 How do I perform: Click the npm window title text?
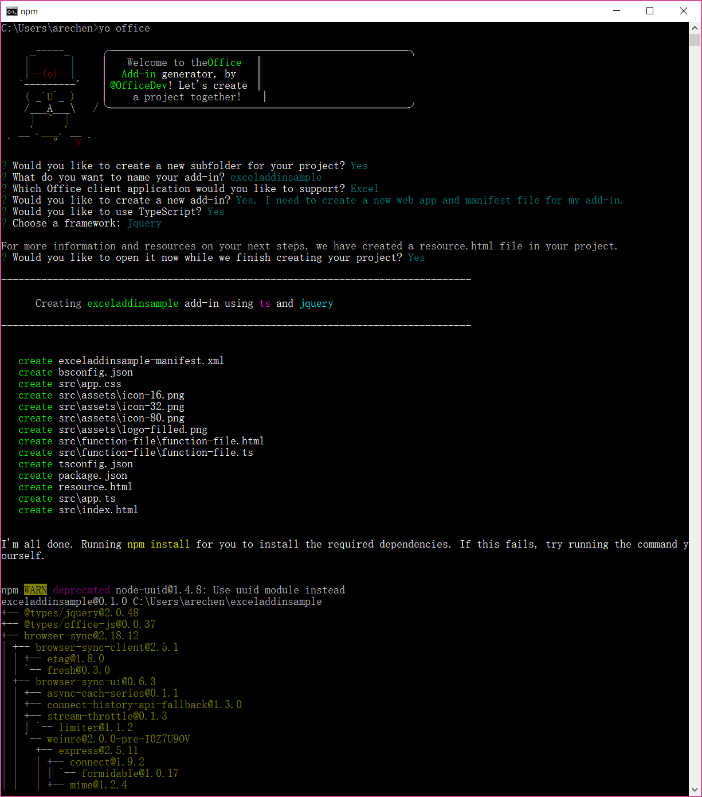click(x=29, y=11)
